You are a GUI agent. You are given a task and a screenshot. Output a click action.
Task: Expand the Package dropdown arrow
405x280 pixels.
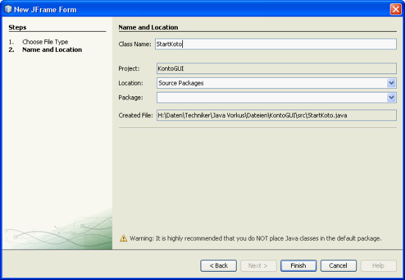(391, 98)
